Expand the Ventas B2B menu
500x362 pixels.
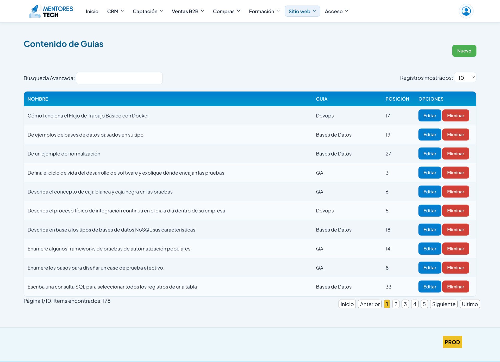(x=188, y=11)
